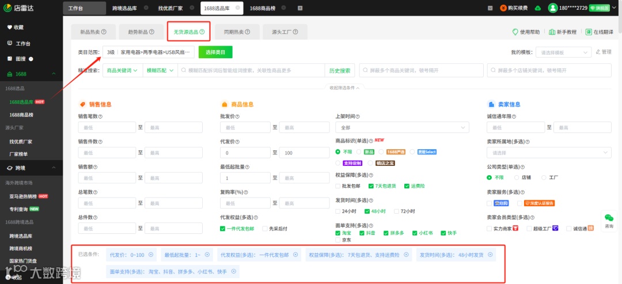Viewport: 622px width, 284px height.
Task: Click the 屏蔽多个店铺关键词 input field
Action: [549, 70]
